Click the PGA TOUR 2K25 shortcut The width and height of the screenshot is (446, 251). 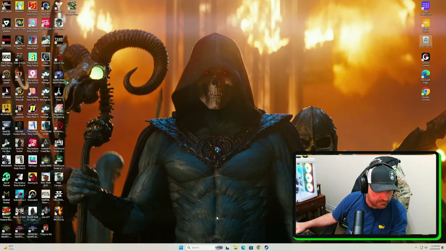tap(46, 179)
